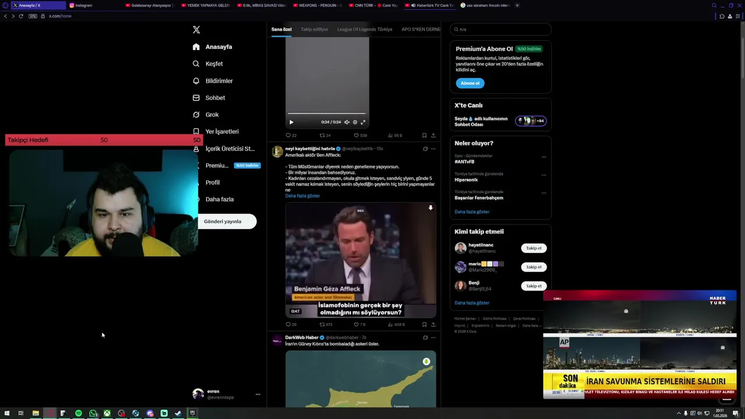Open more options on DarkWeb Haber post

pyautogui.click(x=433, y=338)
